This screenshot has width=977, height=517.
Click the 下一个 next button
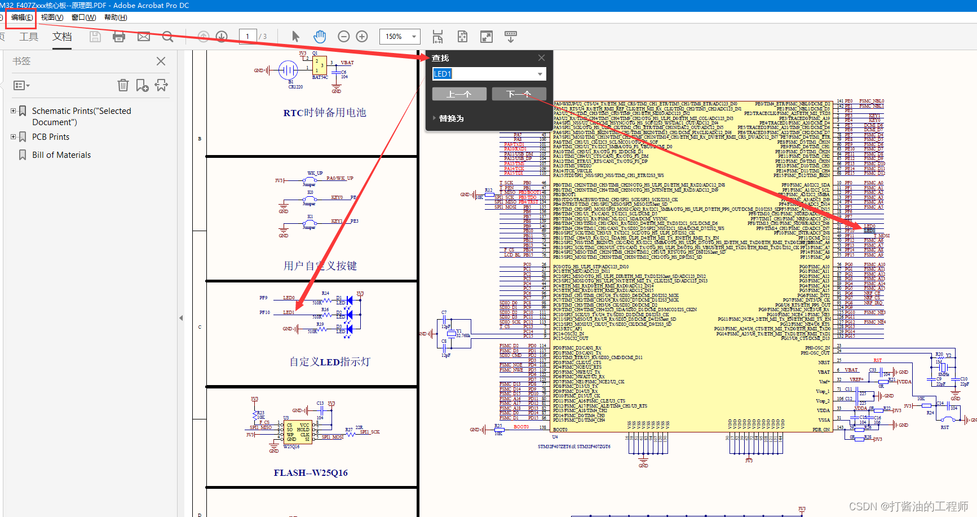point(519,94)
